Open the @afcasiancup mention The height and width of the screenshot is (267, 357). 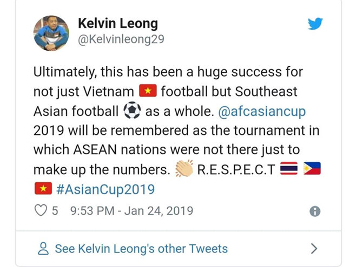pyautogui.click(x=262, y=111)
